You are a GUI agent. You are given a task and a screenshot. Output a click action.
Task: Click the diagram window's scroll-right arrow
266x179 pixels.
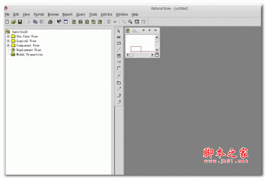pos(152,55)
